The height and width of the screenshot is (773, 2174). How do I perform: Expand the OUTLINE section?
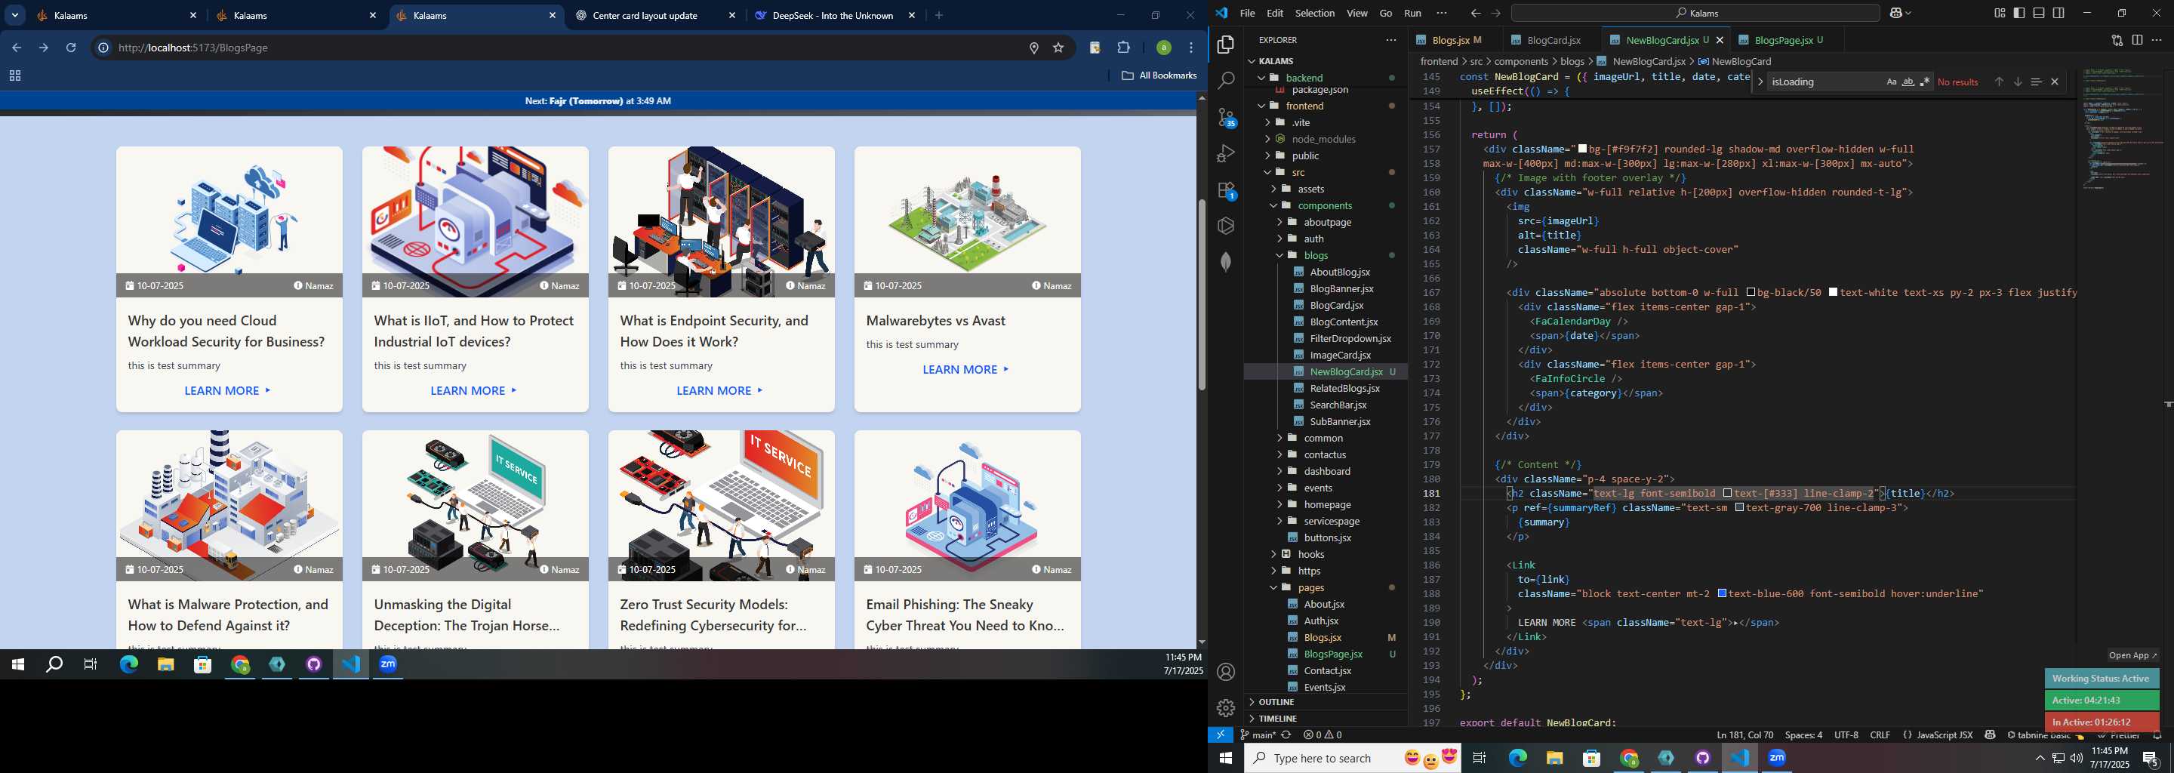1275,702
